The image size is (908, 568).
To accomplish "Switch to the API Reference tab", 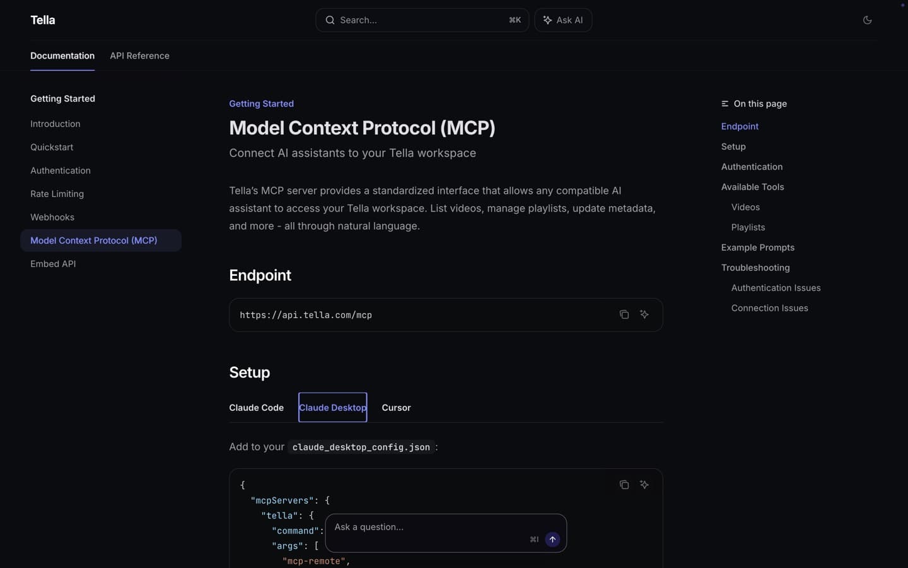I will [139, 56].
